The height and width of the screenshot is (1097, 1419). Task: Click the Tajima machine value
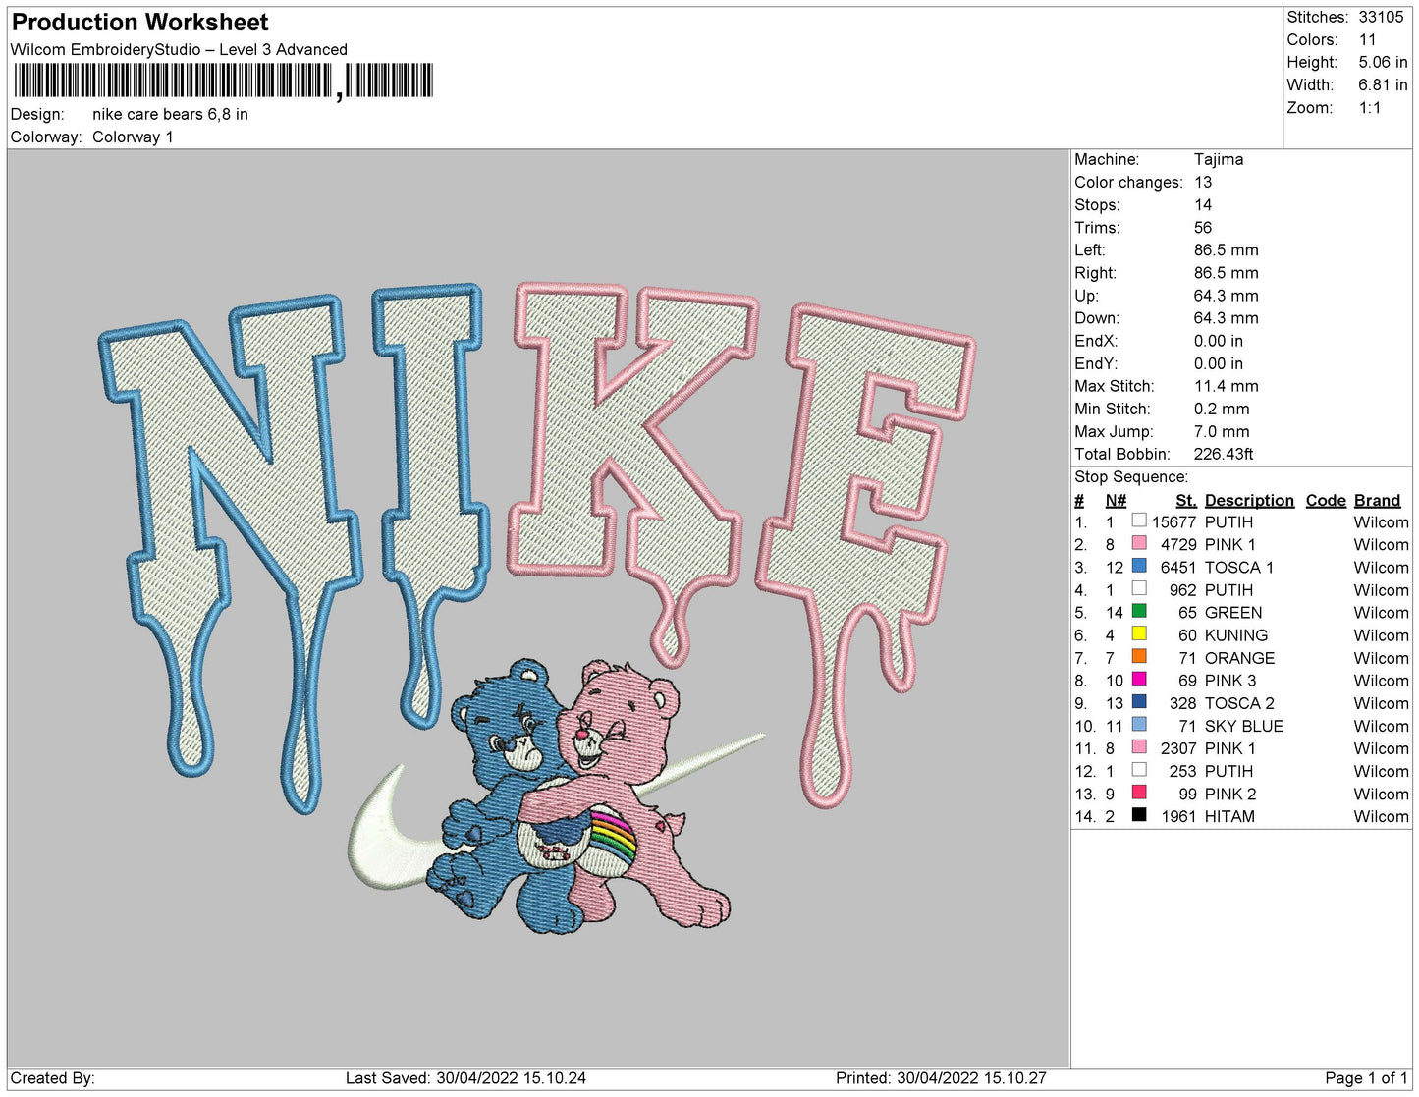click(x=1219, y=159)
